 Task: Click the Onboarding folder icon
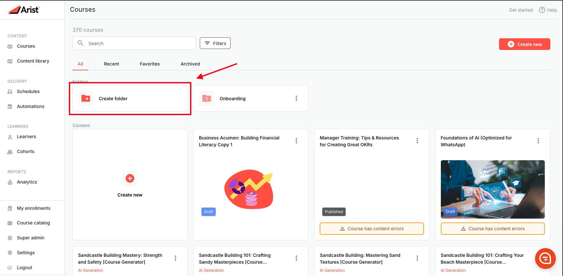tap(207, 98)
